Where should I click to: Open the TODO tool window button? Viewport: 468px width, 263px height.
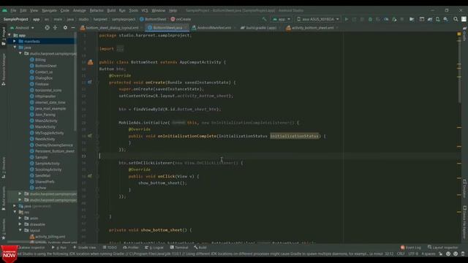point(110,248)
